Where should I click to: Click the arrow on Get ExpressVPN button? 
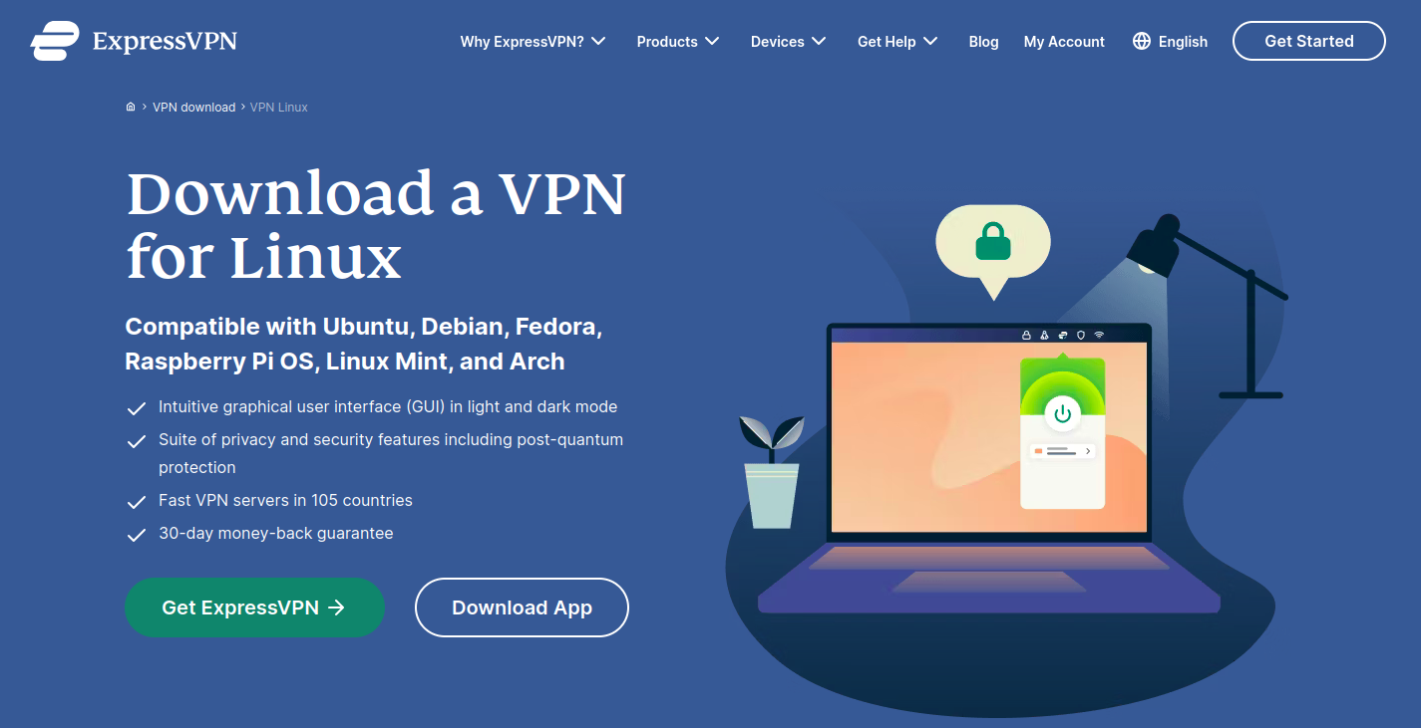point(336,607)
